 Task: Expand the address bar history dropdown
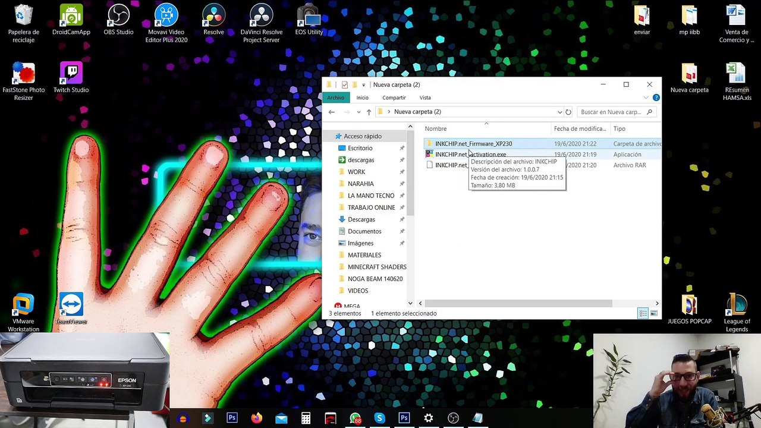coord(559,112)
